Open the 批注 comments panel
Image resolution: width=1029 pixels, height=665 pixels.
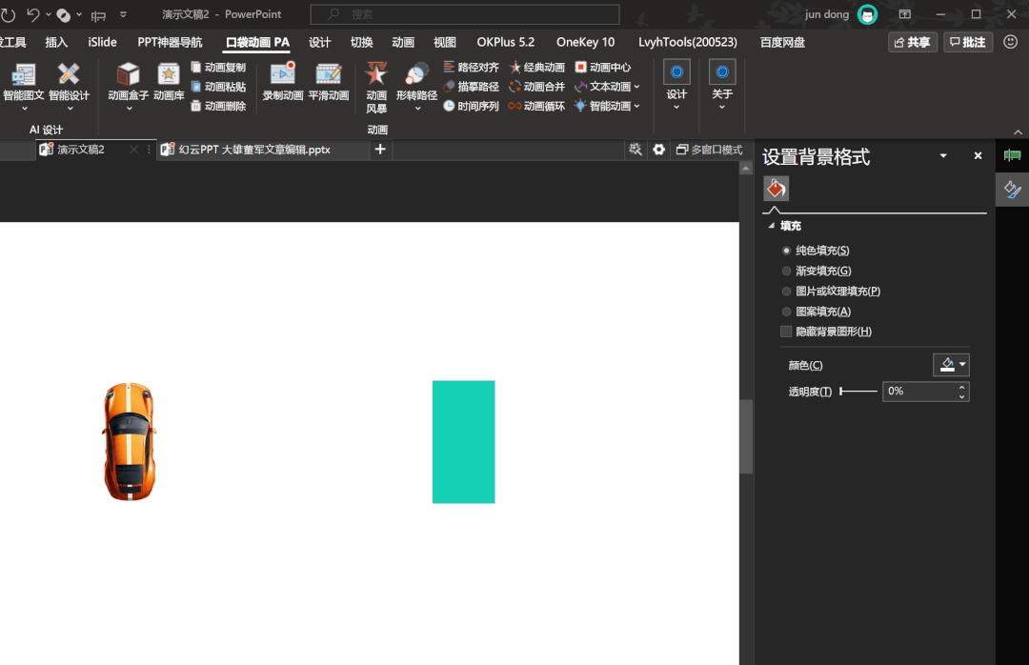click(x=968, y=42)
